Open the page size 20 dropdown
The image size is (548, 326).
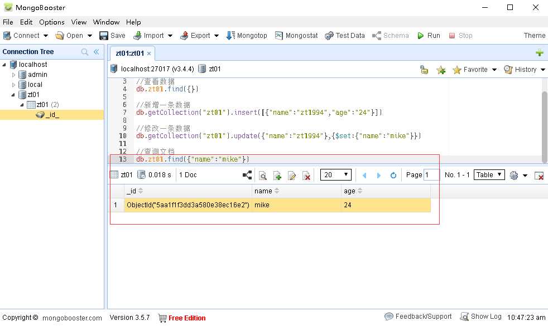336,175
